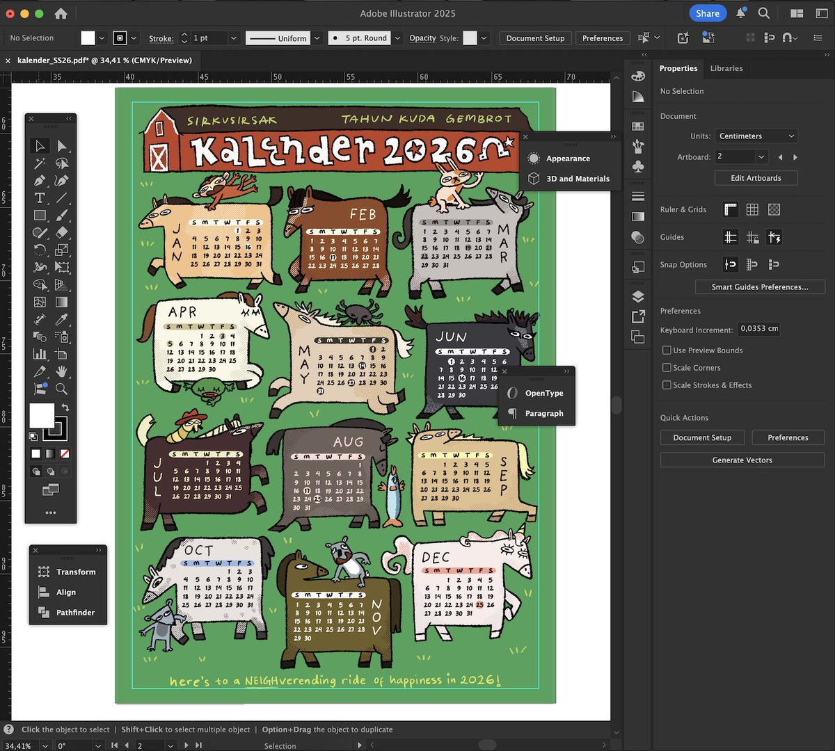
Task: Toggle transparency grid button
Action: tap(774, 209)
